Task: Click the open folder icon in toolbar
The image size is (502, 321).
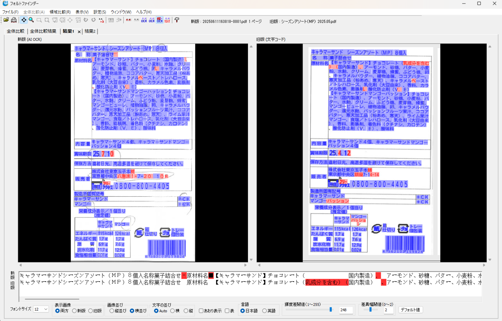Action: coord(6,20)
